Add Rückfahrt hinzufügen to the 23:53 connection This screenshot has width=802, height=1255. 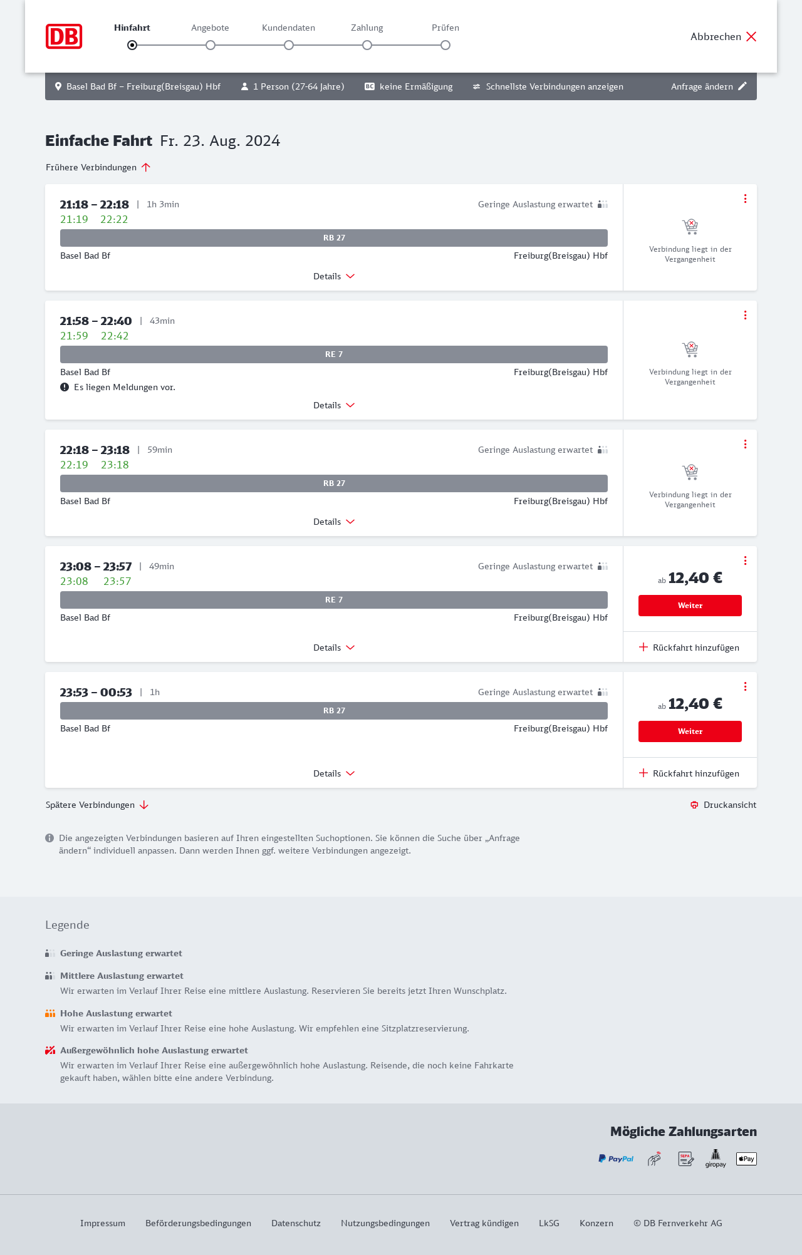[x=689, y=773]
